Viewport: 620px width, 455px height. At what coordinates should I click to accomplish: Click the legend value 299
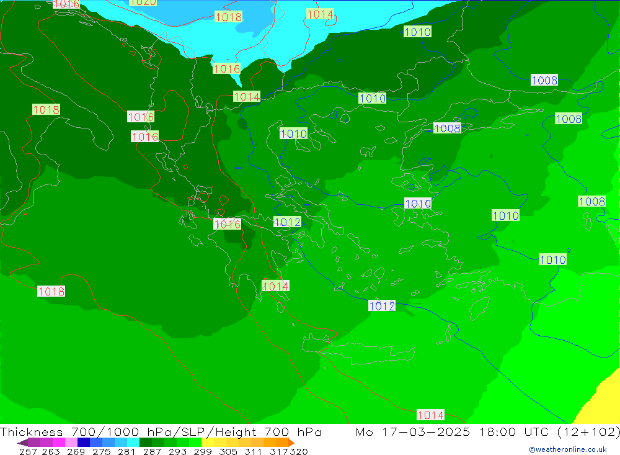(203, 451)
